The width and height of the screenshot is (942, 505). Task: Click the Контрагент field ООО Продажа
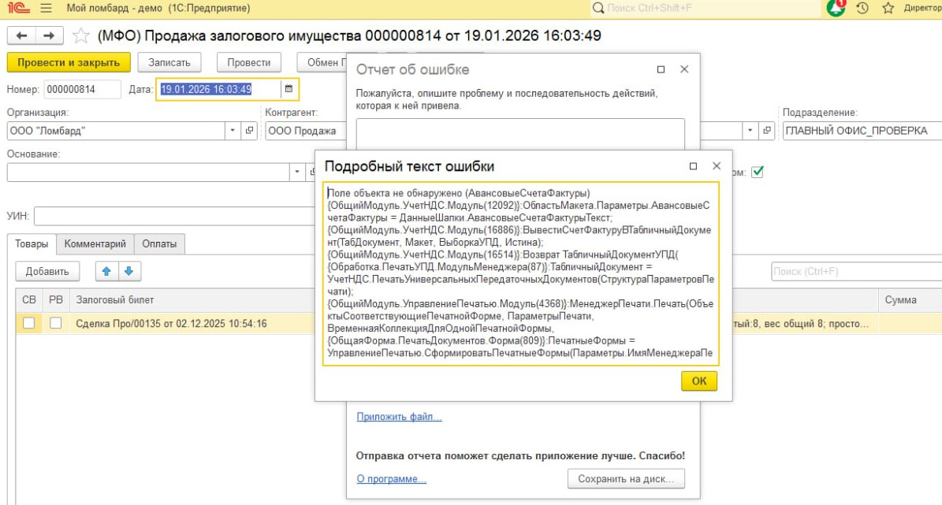(x=306, y=130)
